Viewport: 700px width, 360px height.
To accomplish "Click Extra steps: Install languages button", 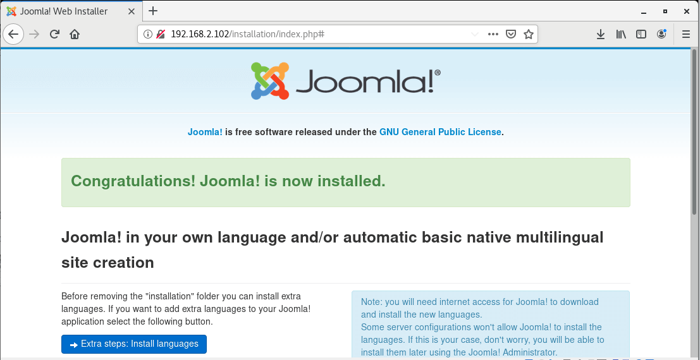I will [x=134, y=344].
